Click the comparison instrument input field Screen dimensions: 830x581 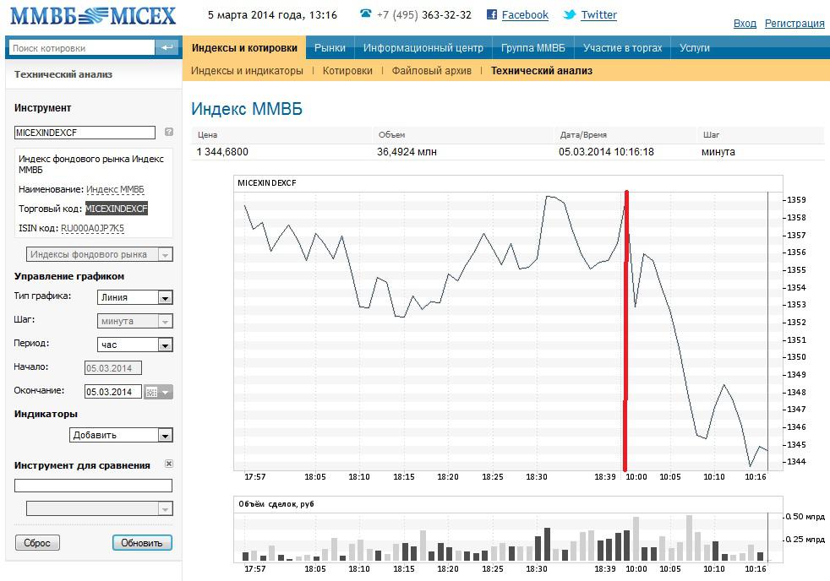(x=93, y=486)
